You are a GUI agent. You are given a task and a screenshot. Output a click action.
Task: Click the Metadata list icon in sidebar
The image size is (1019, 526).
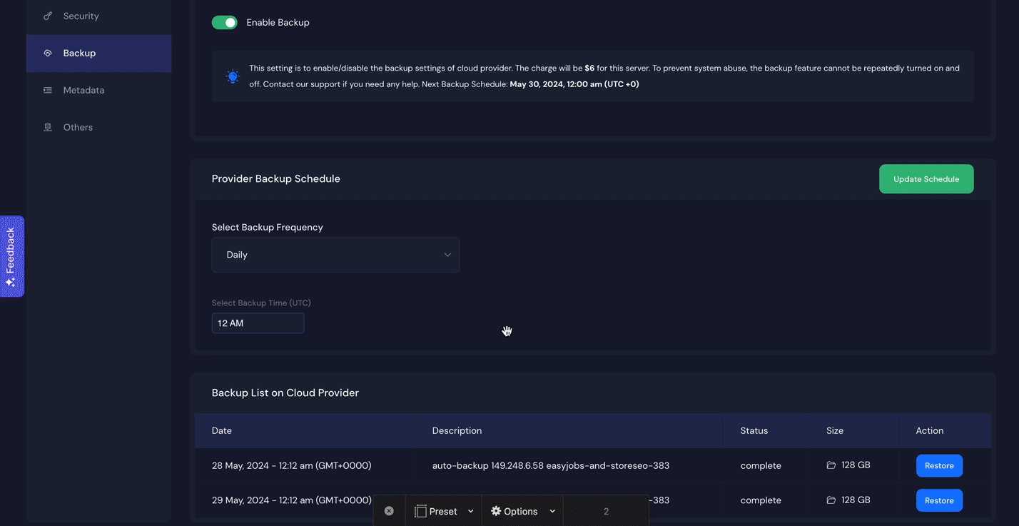pos(48,90)
